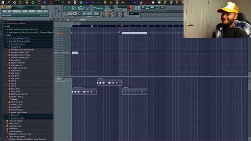Select the playlist draw/pencil tool
The image size is (251, 141).
point(60,20)
